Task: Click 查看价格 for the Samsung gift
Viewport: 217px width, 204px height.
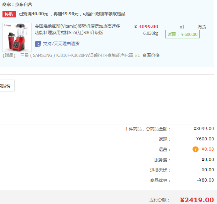Action: [x=151, y=55]
